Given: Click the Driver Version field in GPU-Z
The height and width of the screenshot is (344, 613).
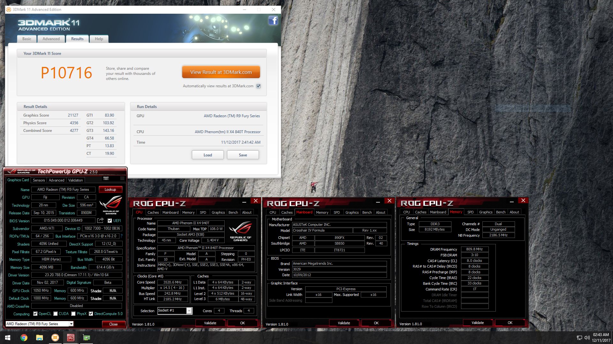Looking at the screenshot, I should click(77, 275).
